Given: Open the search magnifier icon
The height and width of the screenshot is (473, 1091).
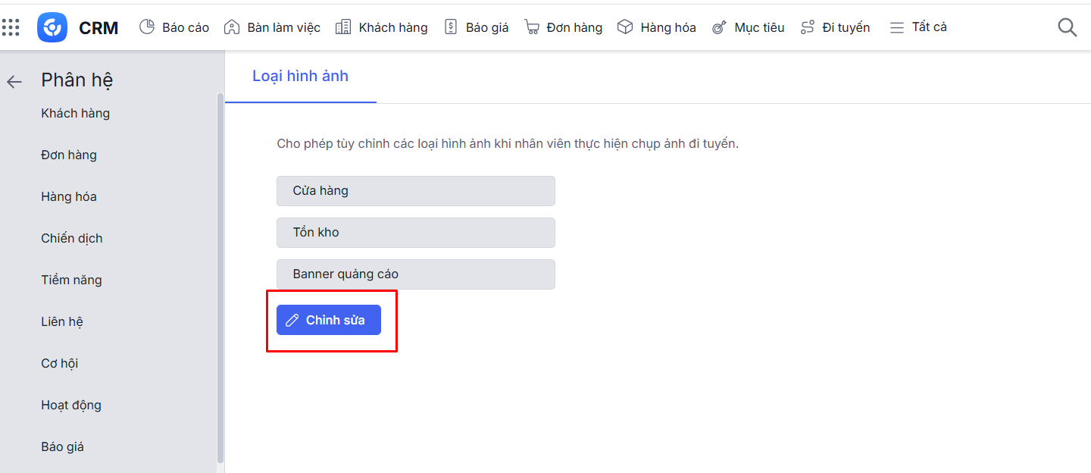Looking at the screenshot, I should (1067, 28).
